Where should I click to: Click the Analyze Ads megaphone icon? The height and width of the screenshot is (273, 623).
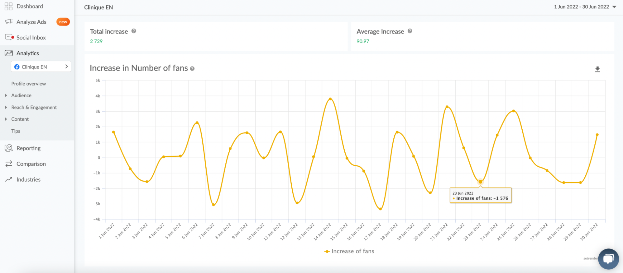click(x=8, y=21)
